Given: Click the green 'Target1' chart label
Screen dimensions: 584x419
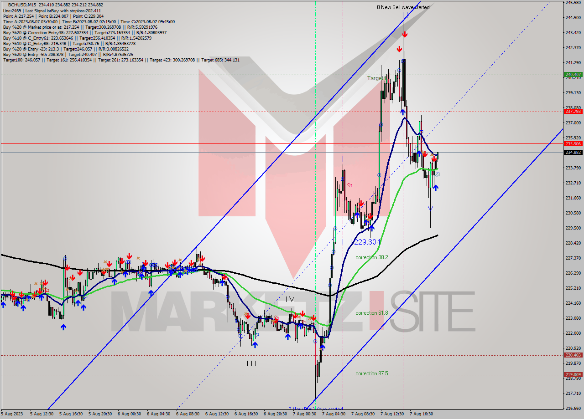Looking at the screenshot, I should click(x=376, y=78).
